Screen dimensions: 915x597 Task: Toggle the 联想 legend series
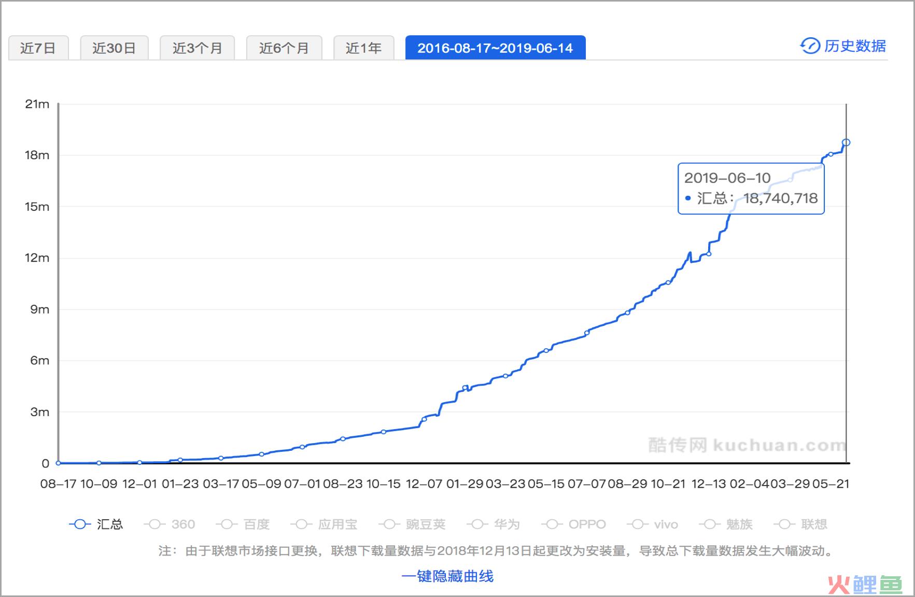point(800,524)
